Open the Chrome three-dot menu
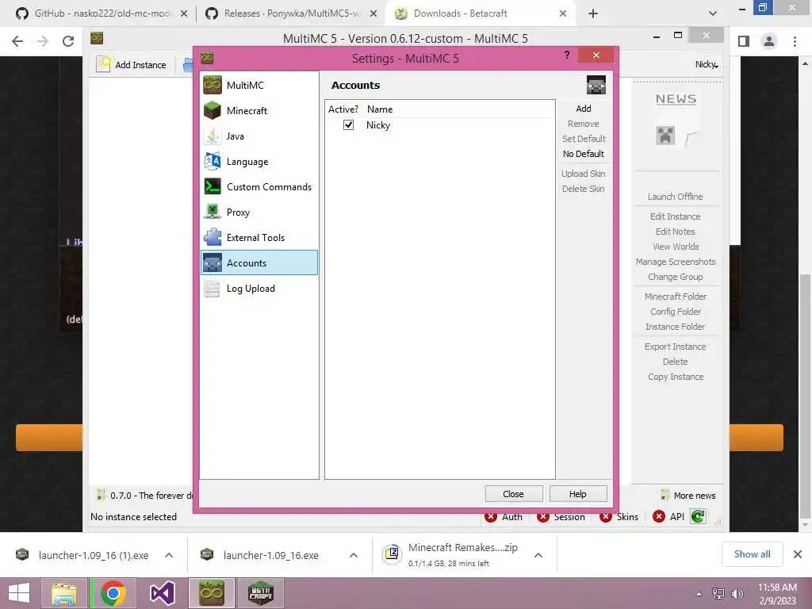Image resolution: width=812 pixels, height=609 pixels. click(x=795, y=41)
